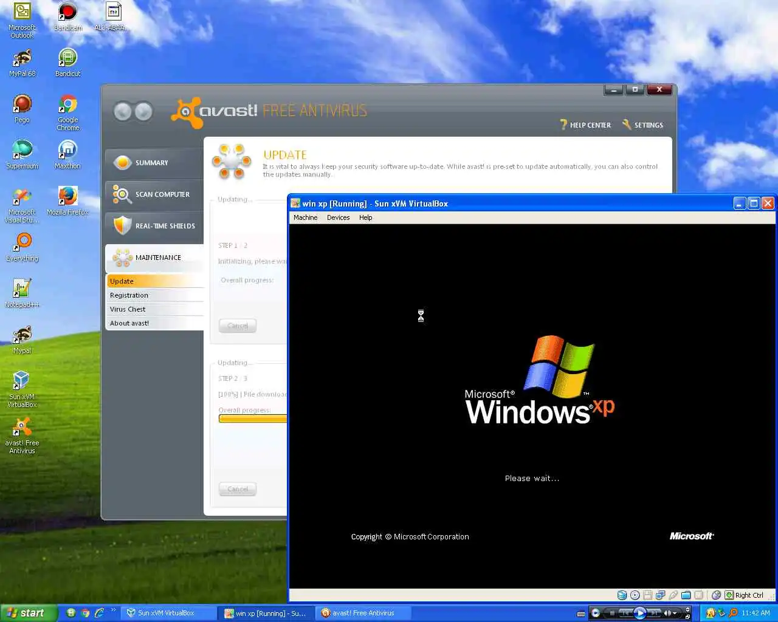Click the VirtualBox mouse integration status icon
Image resolution: width=778 pixels, height=622 pixels.
pos(716,595)
